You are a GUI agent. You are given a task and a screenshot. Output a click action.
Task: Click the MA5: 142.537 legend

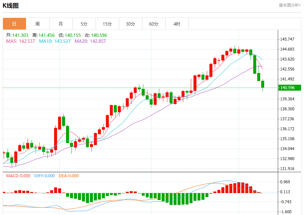pyautogui.click(x=21, y=41)
